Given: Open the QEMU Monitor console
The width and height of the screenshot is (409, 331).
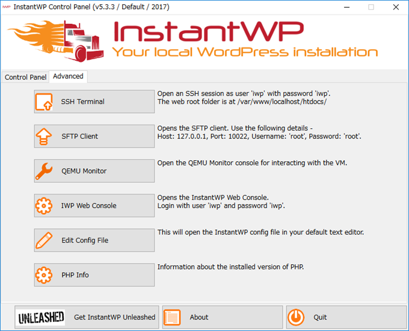Looking at the screenshot, I should coord(94,171).
